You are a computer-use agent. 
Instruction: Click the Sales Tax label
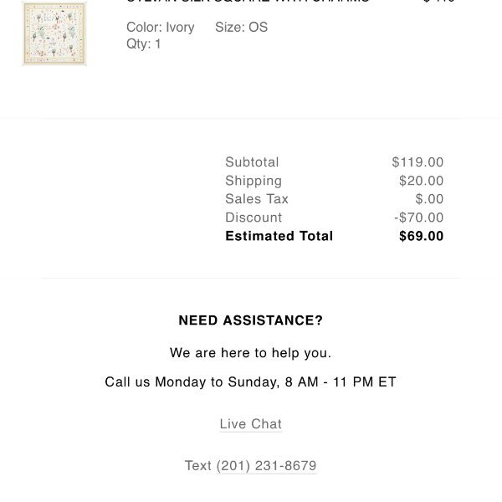pyautogui.click(x=257, y=199)
